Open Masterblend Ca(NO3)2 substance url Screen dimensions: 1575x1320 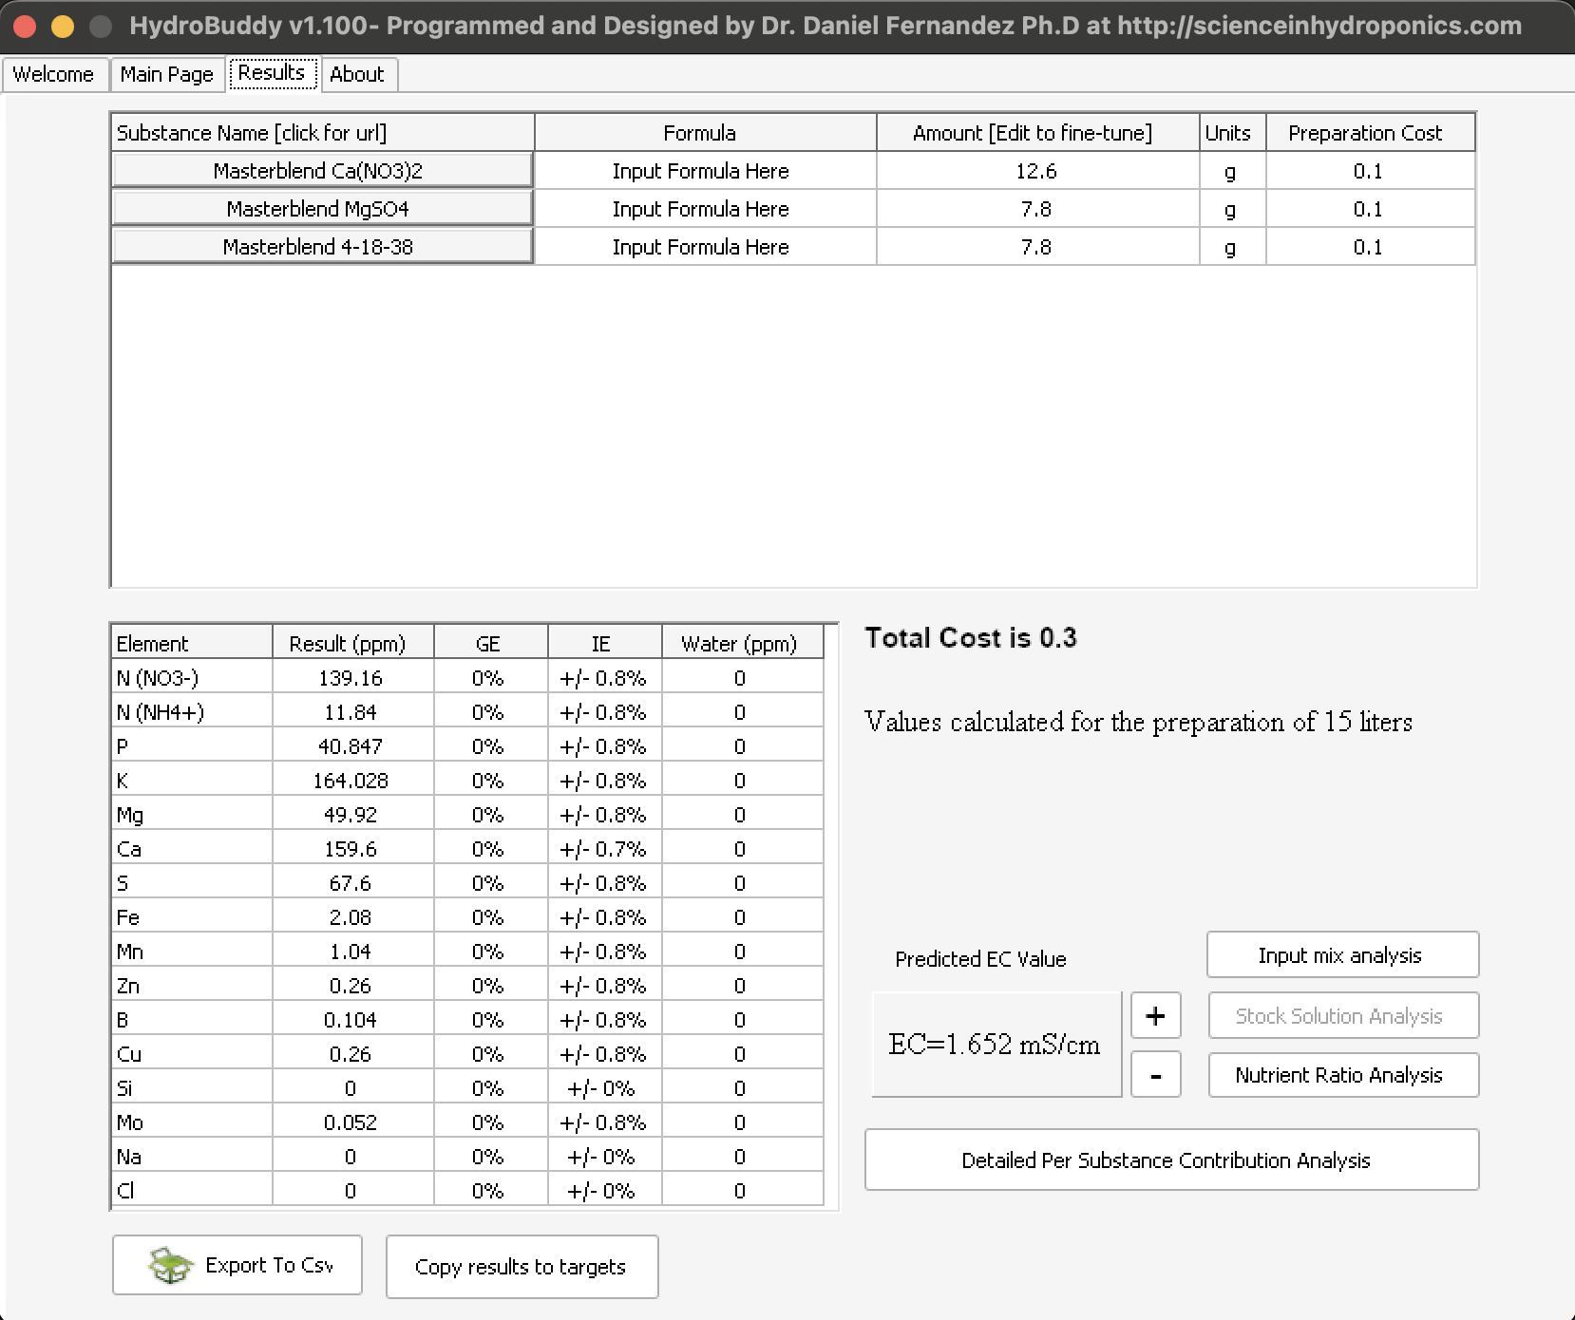pos(322,171)
